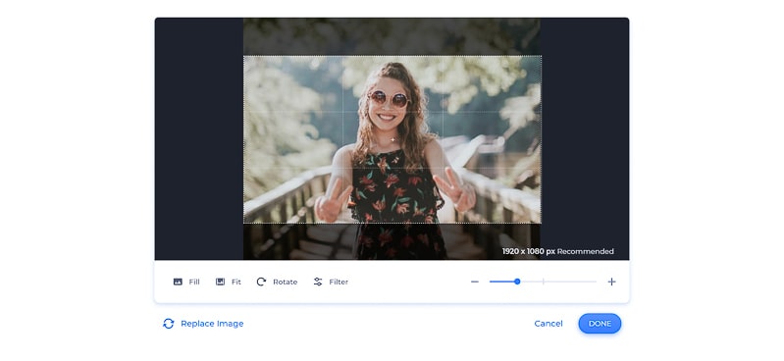
Task: Click the Rotate arrow icon
Action: click(261, 282)
